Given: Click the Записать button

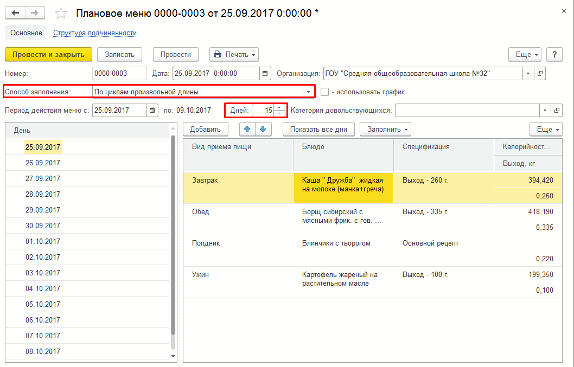Looking at the screenshot, I should (x=120, y=55).
